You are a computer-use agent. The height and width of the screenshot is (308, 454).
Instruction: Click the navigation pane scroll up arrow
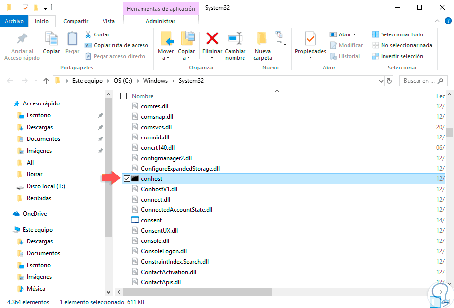click(x=108, y=94)
